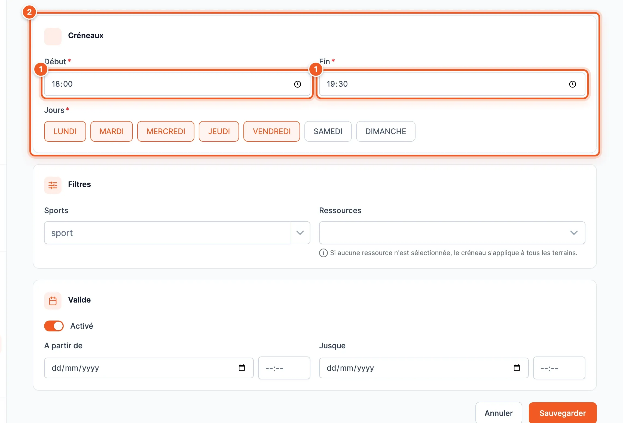Open the Ressources dropdown

[452, 233]
